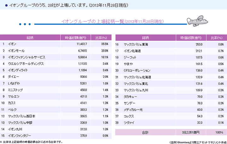The image size is (227, 144).
Task: Click ウエルシアホールディングス in row 4
Action: [26, 64]
